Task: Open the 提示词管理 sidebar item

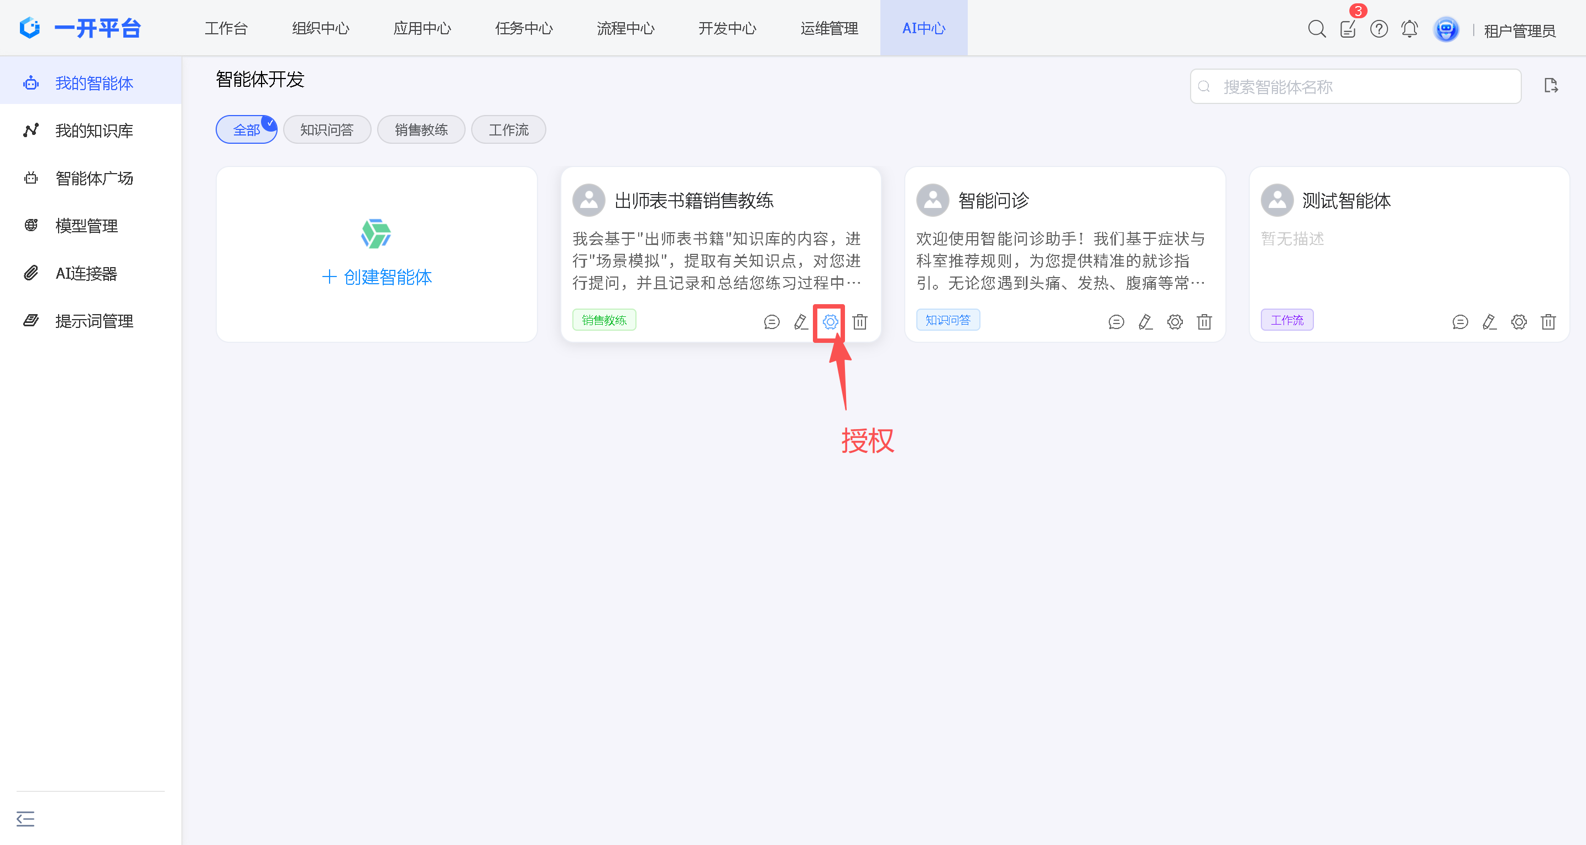Action: point(94,321)
